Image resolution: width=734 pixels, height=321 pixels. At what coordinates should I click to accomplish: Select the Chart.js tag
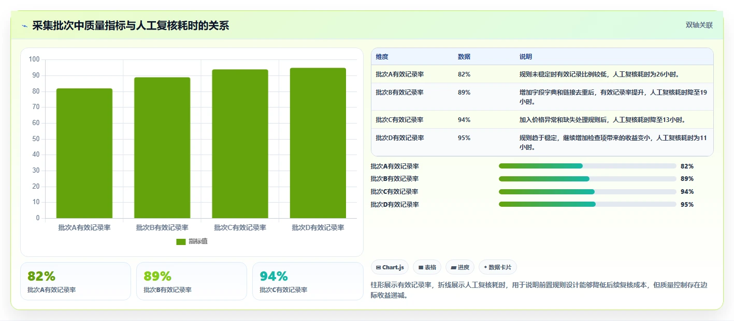pos(390,267)
